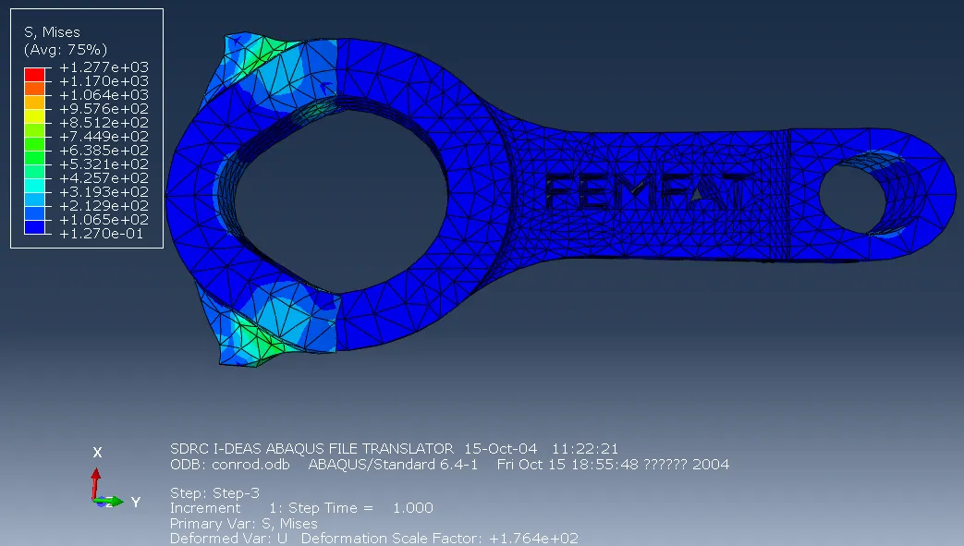
Task: Click the red legend color swatch
Action: pyautogui.click(x=34, y=75)
